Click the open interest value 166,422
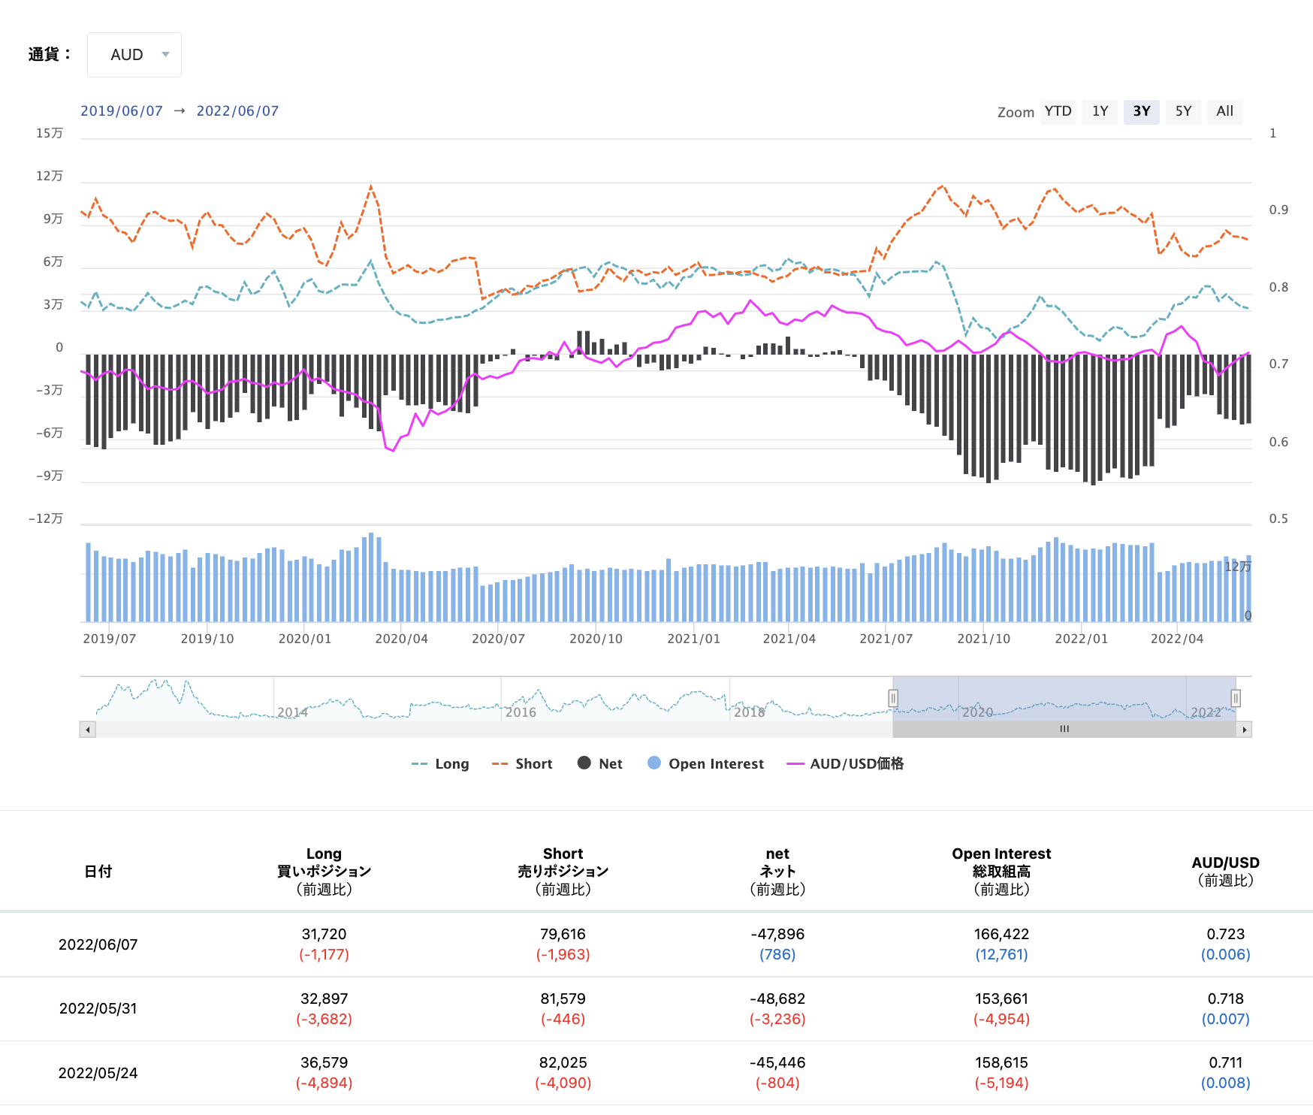Viewport: 1313px width, 1115px height. tap(1001, 935)
